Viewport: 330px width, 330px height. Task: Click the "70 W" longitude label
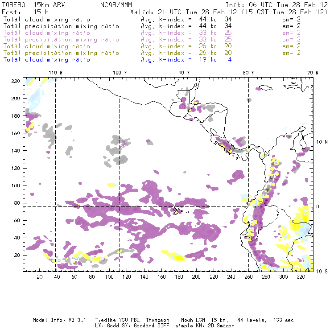(x=313, y=73)
